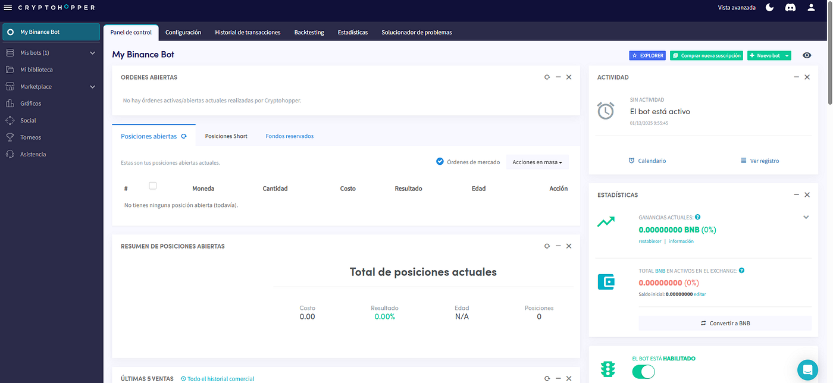Viewport: 833px width, 383px height.
Task: Refresh the Órdenes abiertas panel
Action: (x=547, y=77)
